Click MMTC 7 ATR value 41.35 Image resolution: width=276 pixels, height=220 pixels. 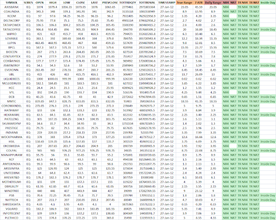click(199, 101)
